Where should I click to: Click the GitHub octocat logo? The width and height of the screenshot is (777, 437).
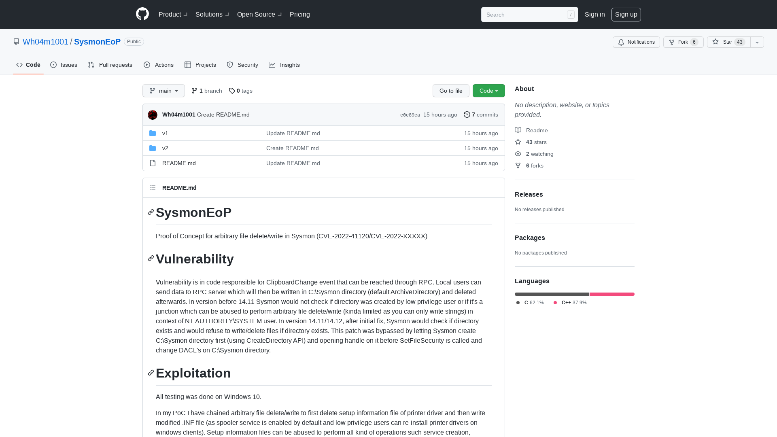click(142, 15)
